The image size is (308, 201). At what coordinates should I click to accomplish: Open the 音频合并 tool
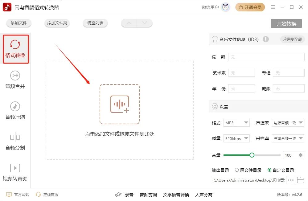tap(15, 80)
